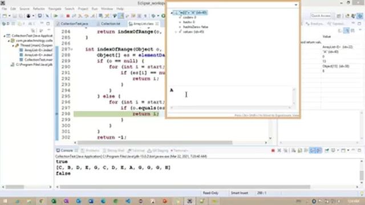Viewport: 365px width, 205px height.
Task: Open the Refactor menu
Action: point(39,9)
